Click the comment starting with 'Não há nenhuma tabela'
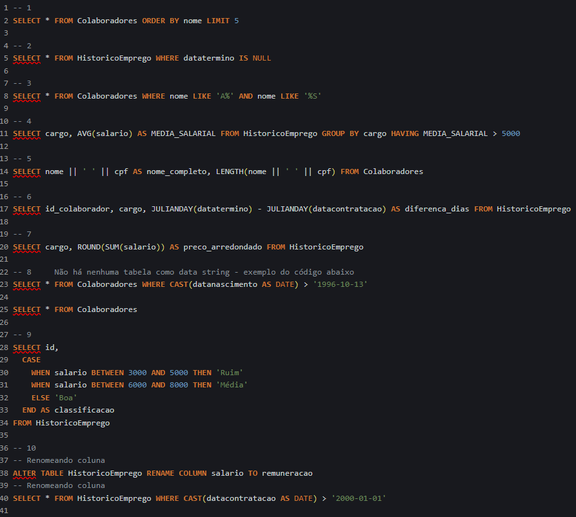Image resolution: width=576 pixels, height=517 pixels. 204,272
